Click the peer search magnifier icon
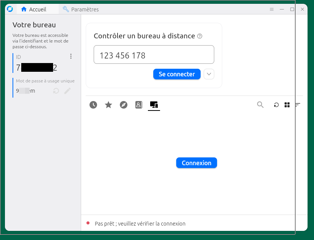 260,105
